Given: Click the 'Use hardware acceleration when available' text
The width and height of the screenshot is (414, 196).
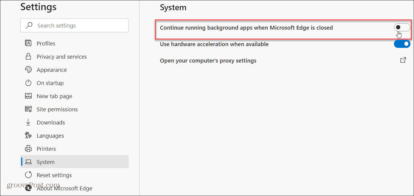Looking at the screenshot, I should tap(214, 44).
